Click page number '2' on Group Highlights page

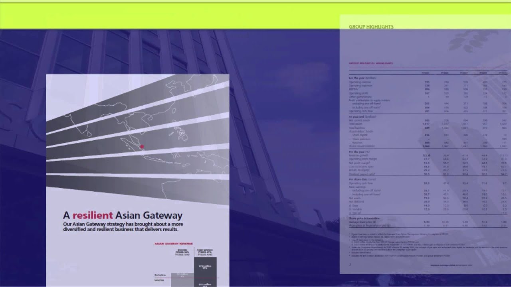click(x=350, y=264)
